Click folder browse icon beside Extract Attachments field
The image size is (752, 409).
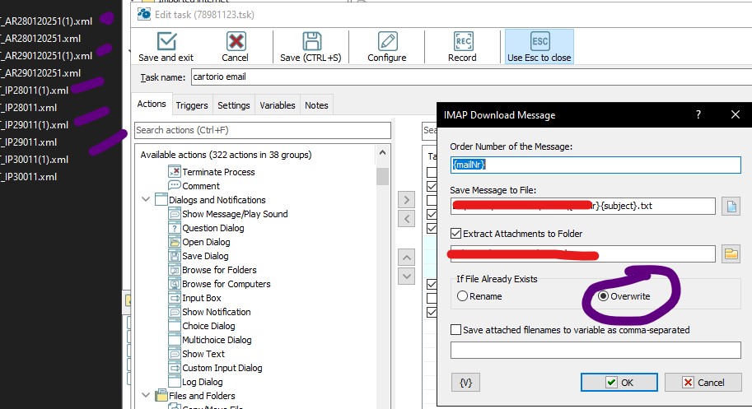click(731, 253)
